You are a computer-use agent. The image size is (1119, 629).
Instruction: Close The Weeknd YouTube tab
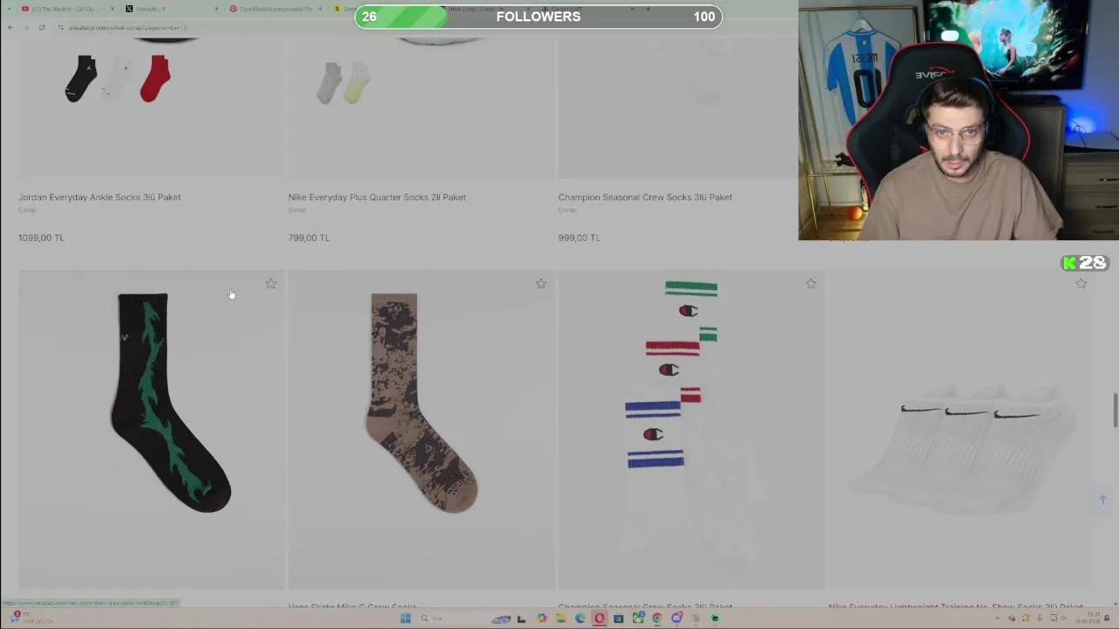tap(112, 9)
